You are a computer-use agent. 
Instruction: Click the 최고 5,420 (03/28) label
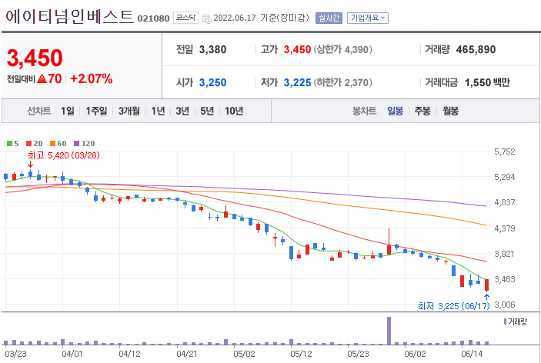point(63,155)
